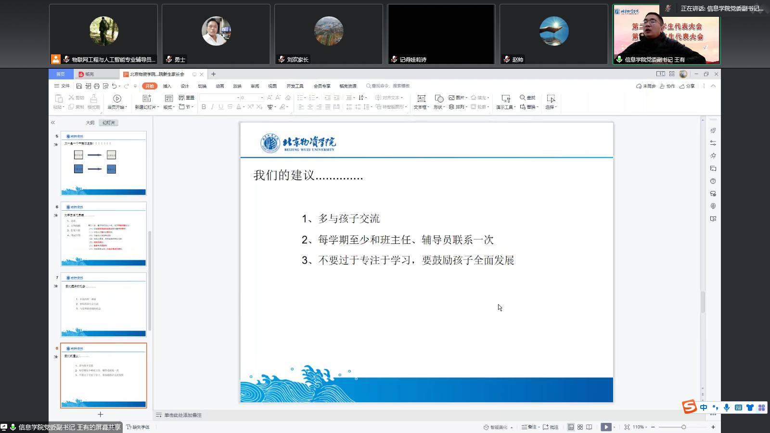Click the Collaborate (协作) button
The width and height of the screenshot is (770, 433).
[x=667, y=86]
